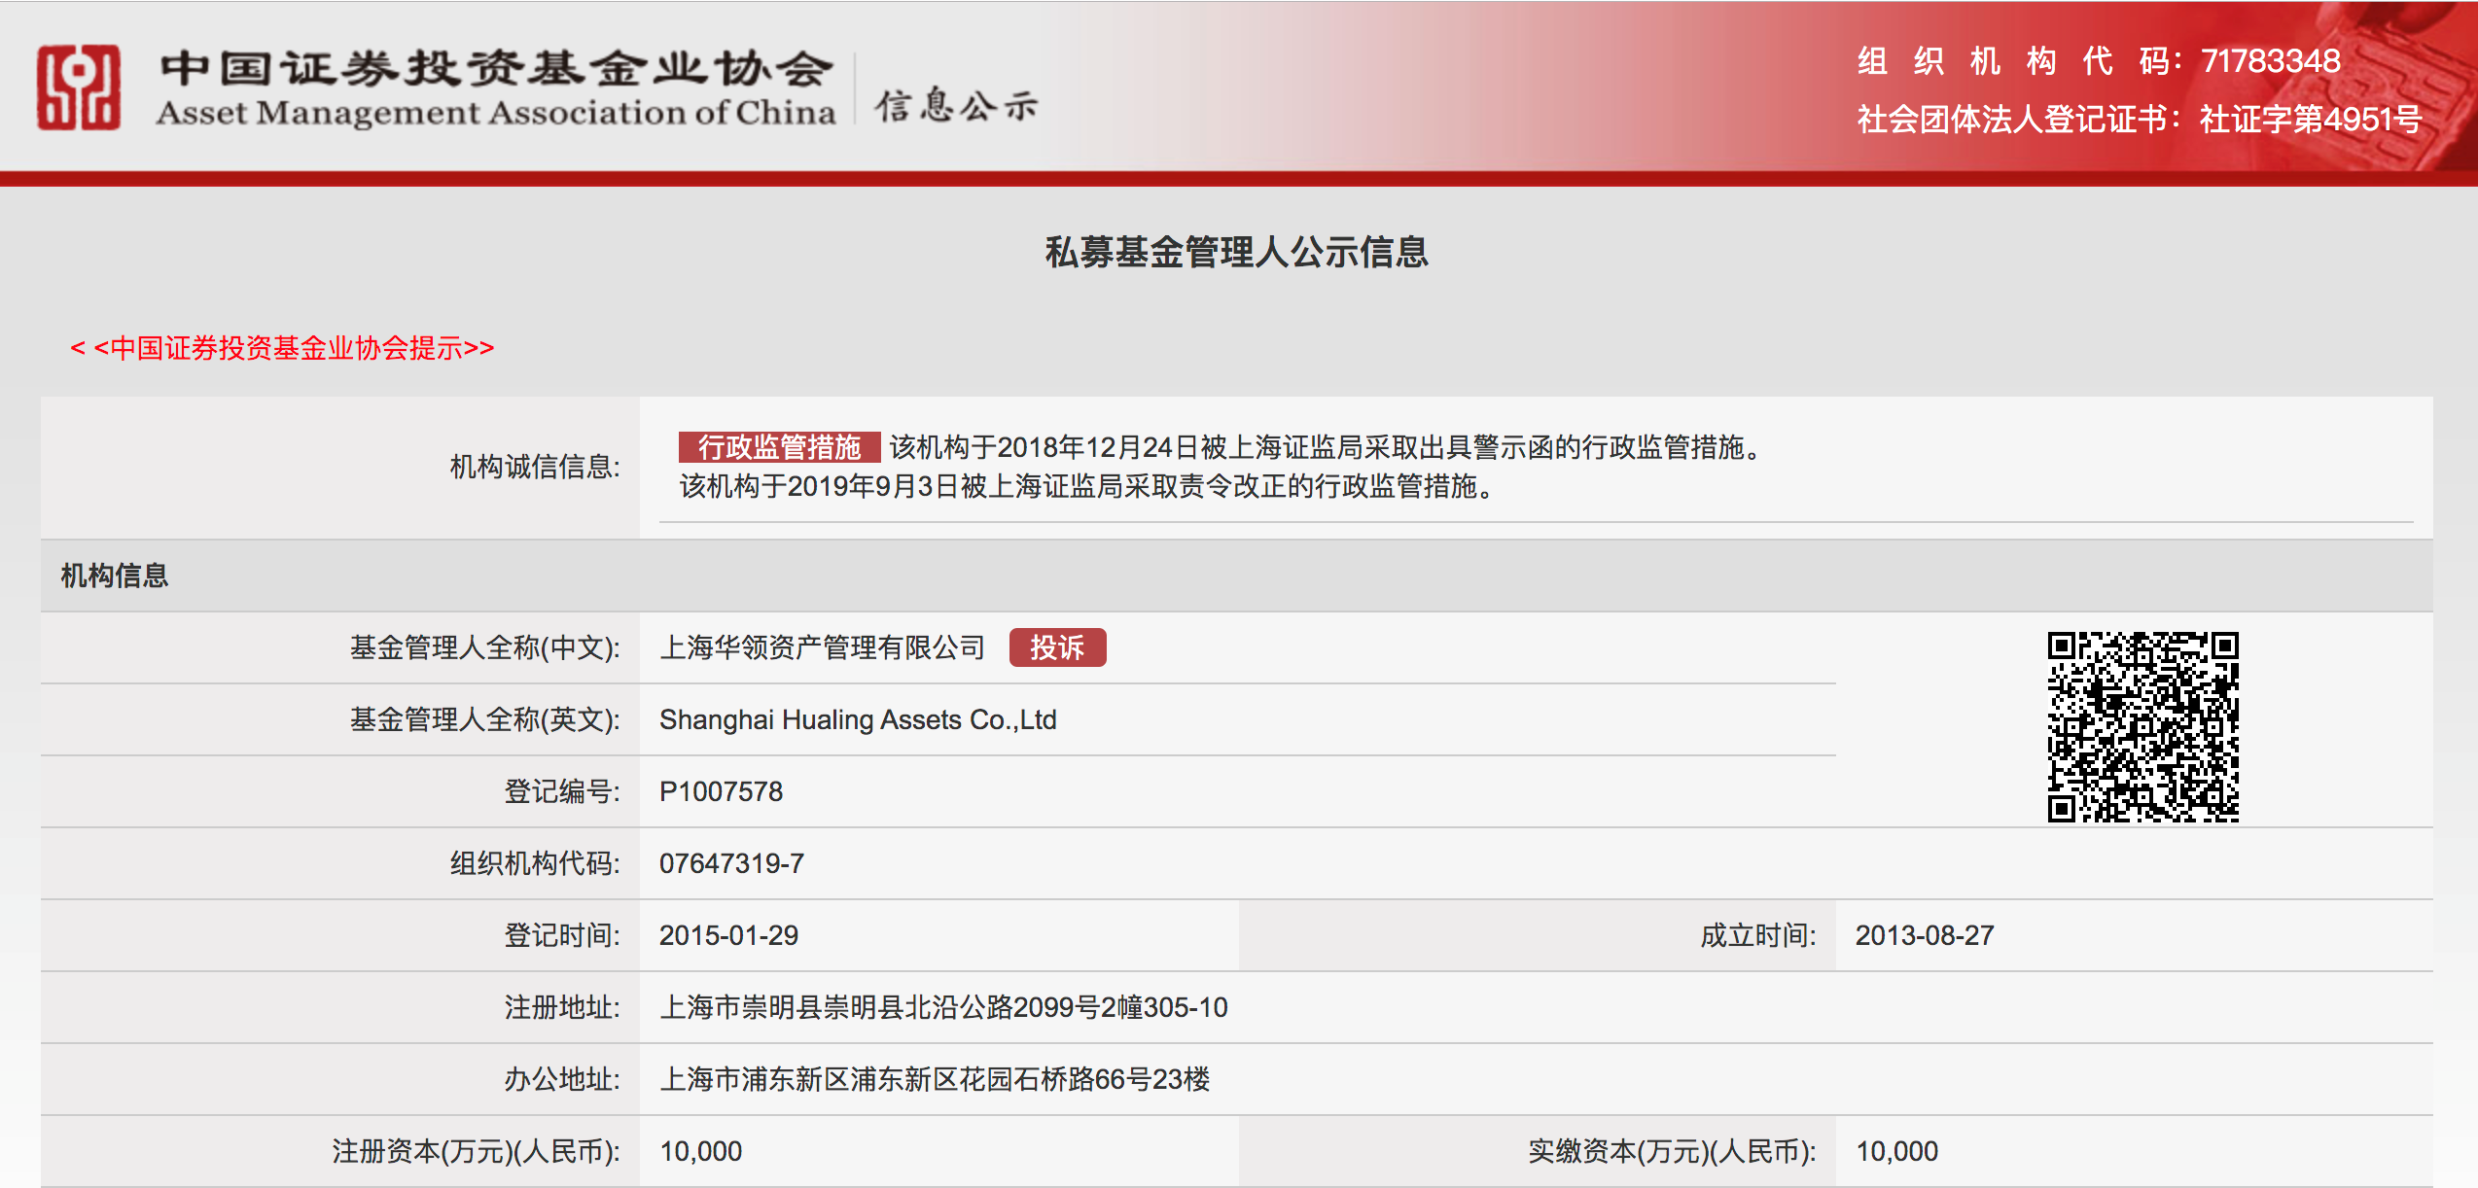Click the QR code image
Image resolution: width=2478 pixels, height=1188 pixels.
pyautogui.click(x=2142, y=726)
